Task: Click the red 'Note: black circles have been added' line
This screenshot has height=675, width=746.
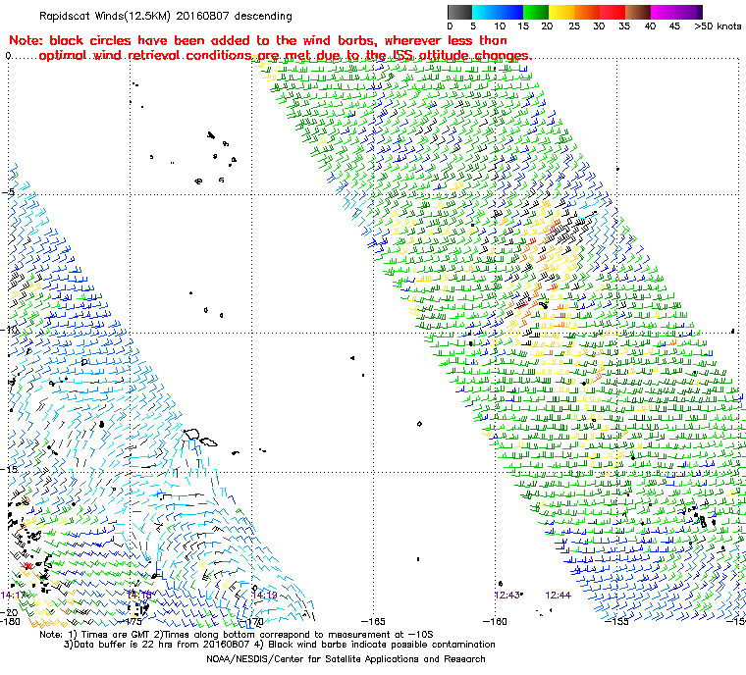Action: (258, 40)
